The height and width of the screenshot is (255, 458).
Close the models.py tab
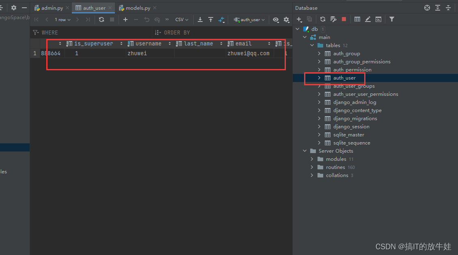click(x=155, y=8)
